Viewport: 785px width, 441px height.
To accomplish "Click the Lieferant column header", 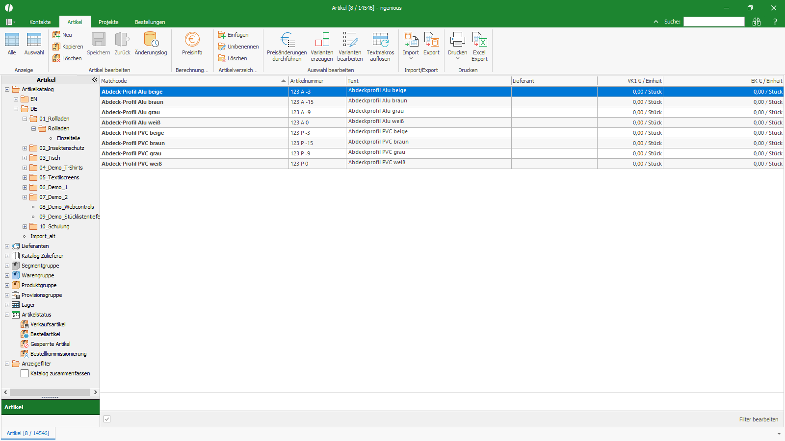I will [554, 81].
